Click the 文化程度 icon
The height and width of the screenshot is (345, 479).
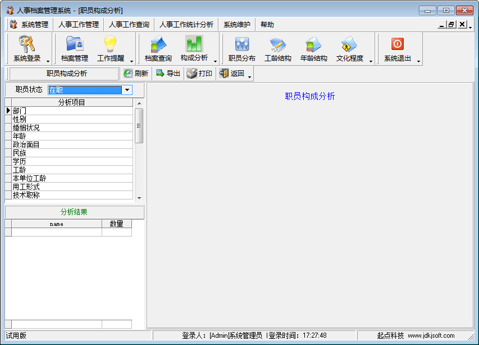pos(349,44)
